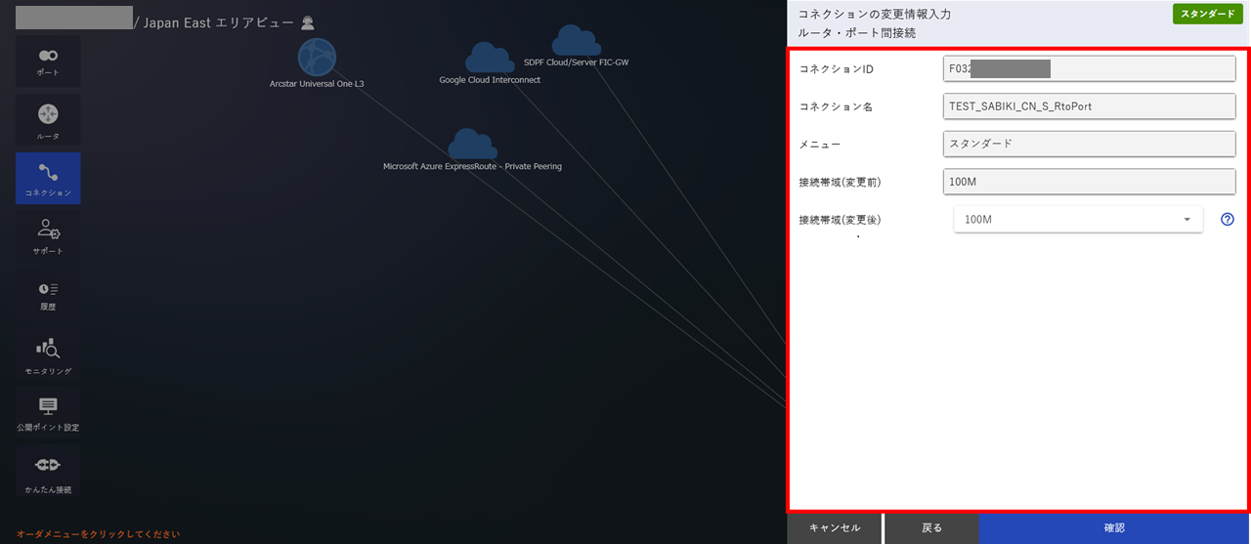Open the 公開ポイント設定 menu

[x=48, y=413]
